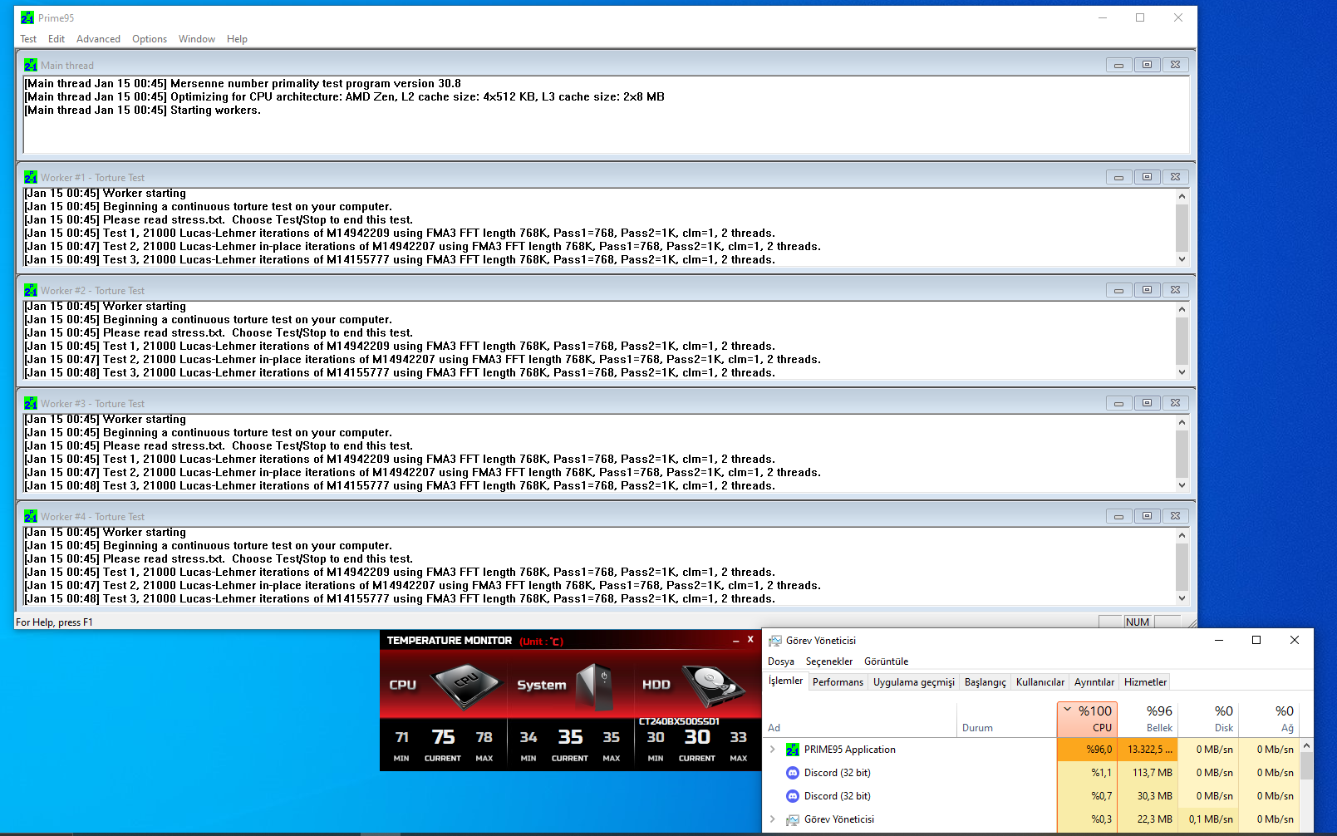Click Worker #3 scrollbar up arrow
Screen dimensions: 1337x836
(x=1182, y=422)
